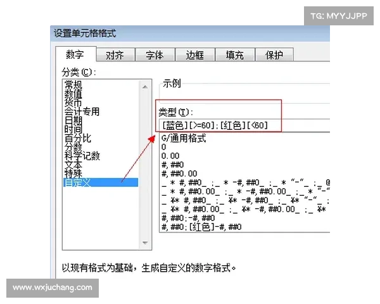Open the 字体 tab
380x304 pixels.
tap(154, 55)
